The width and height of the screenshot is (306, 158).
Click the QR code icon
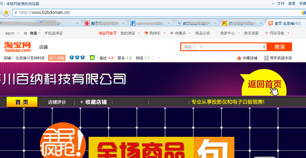[x=267, y=58]
